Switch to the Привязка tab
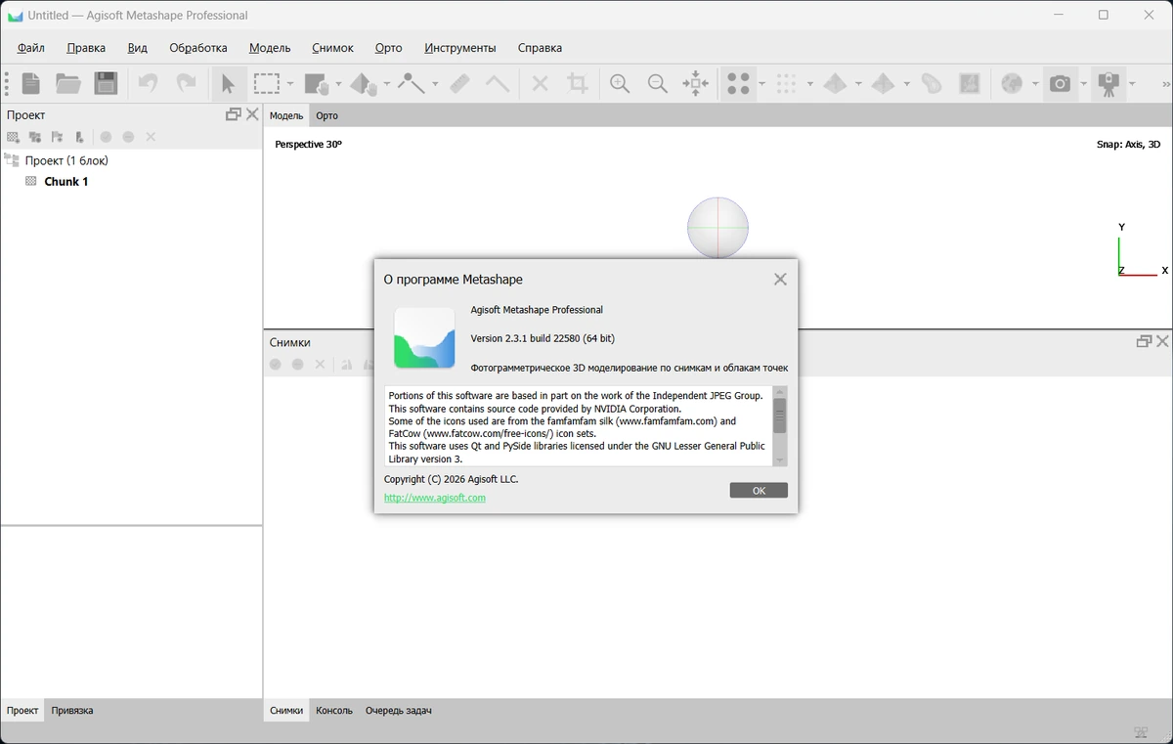This screenshot has height=744, width=1173. click(72, 711)
